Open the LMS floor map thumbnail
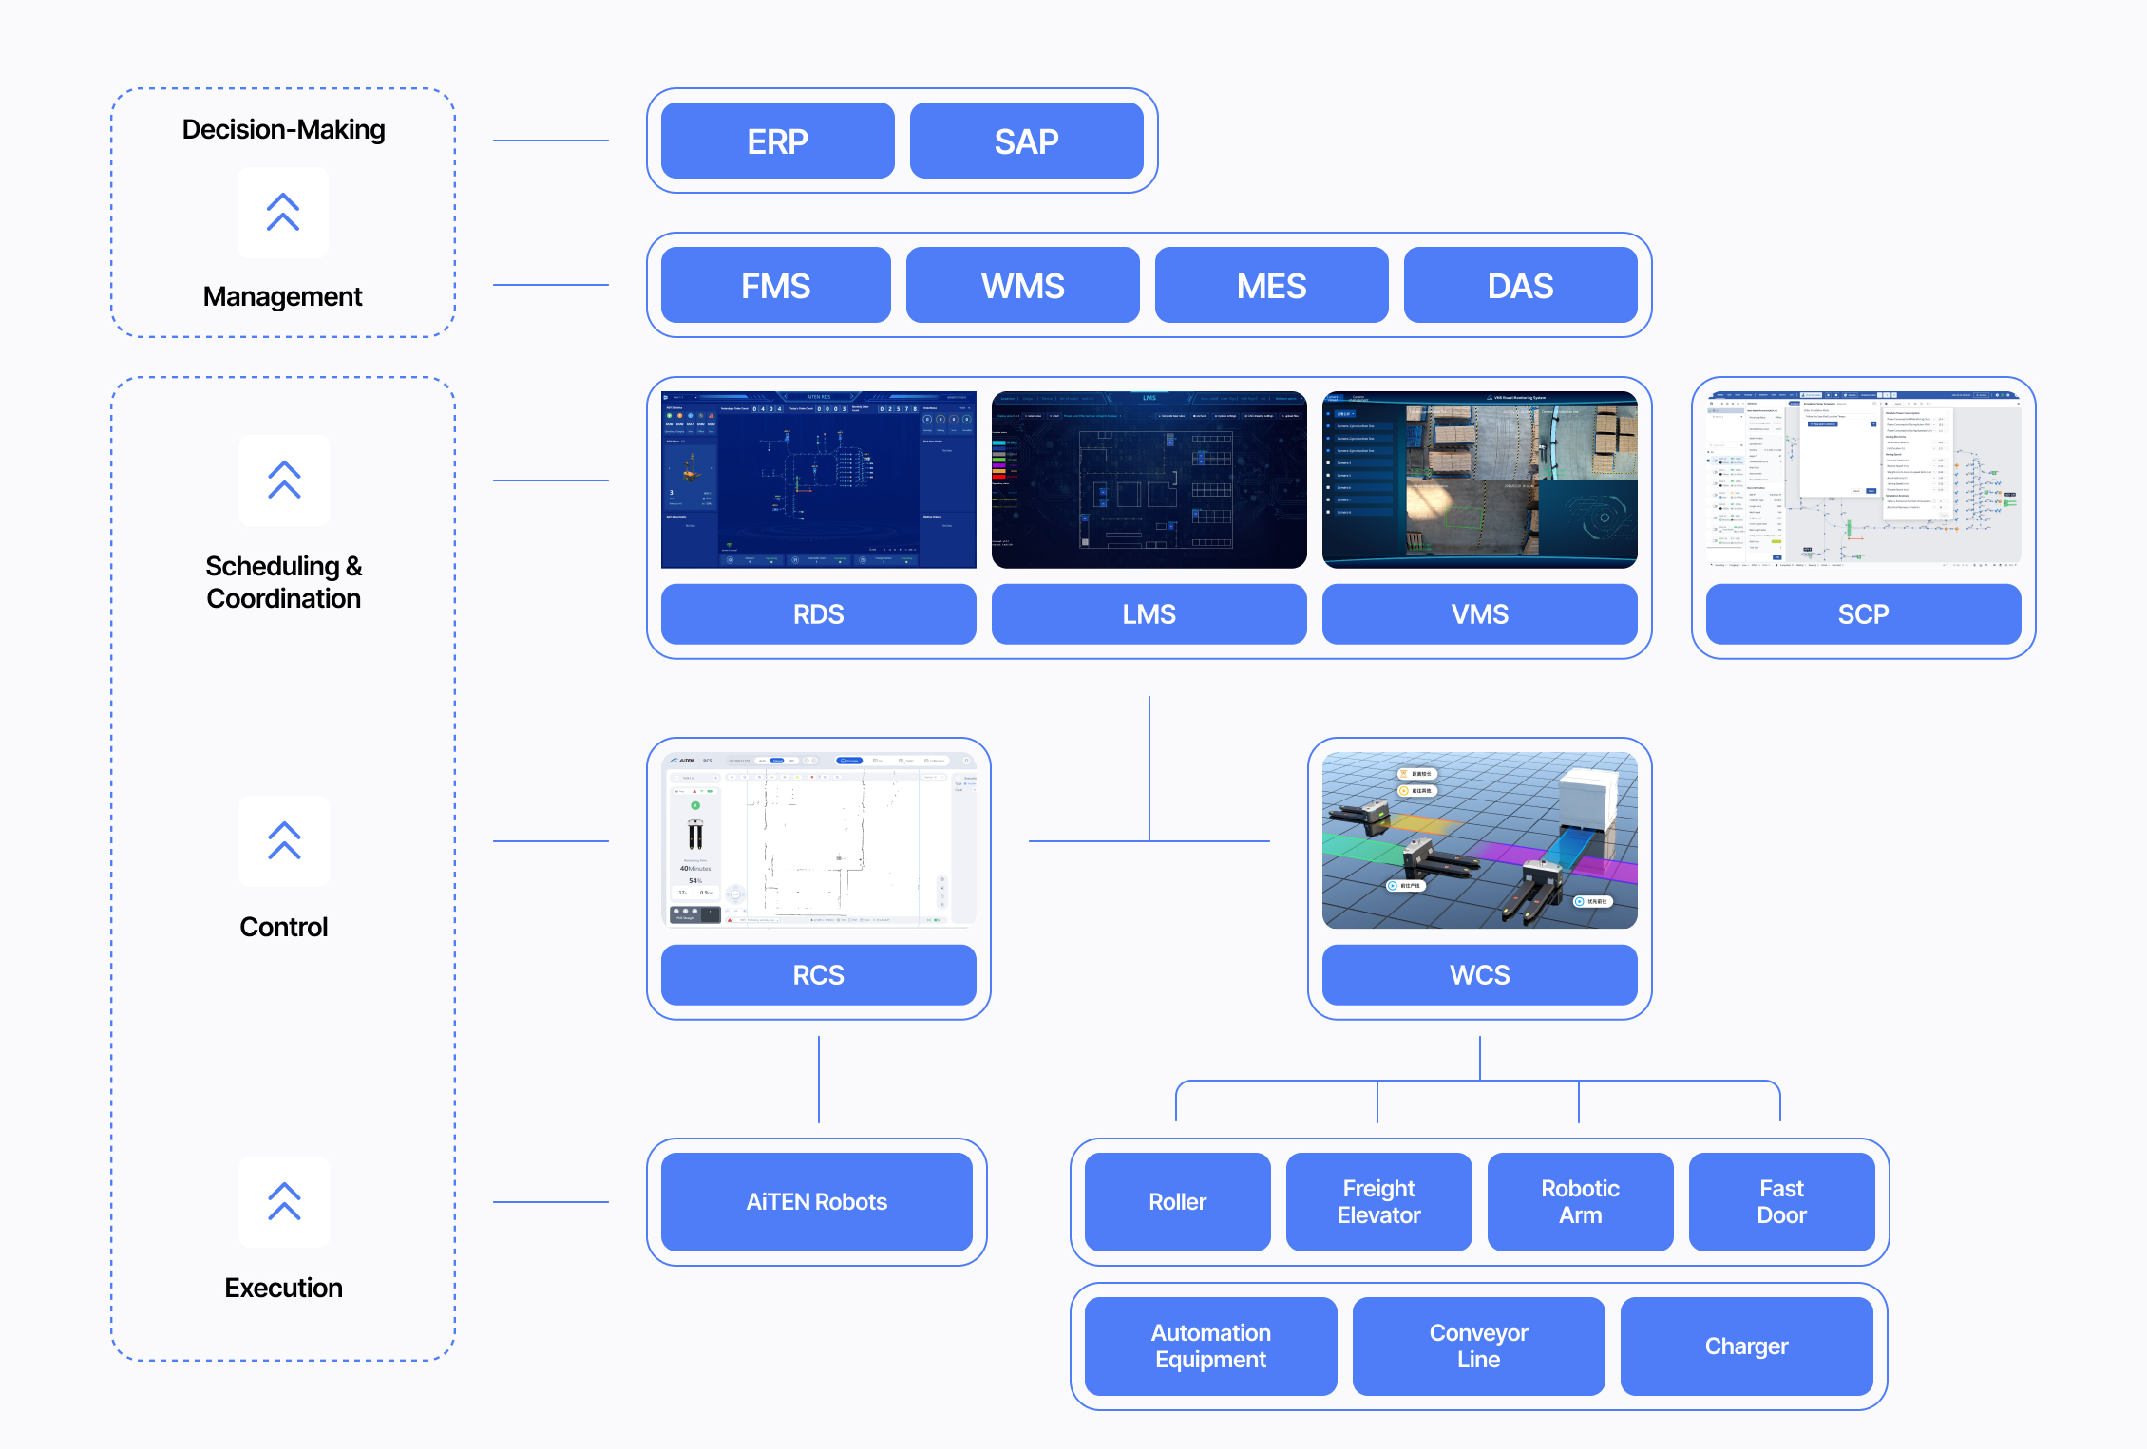 1149,480
